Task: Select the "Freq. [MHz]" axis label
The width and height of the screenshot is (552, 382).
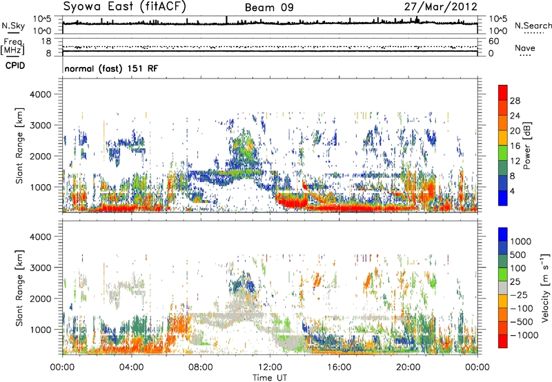Action: click(13, 46)
